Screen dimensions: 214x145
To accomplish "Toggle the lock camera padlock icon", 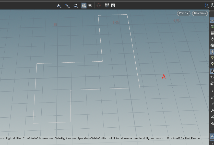I will [x=212, y=33].
